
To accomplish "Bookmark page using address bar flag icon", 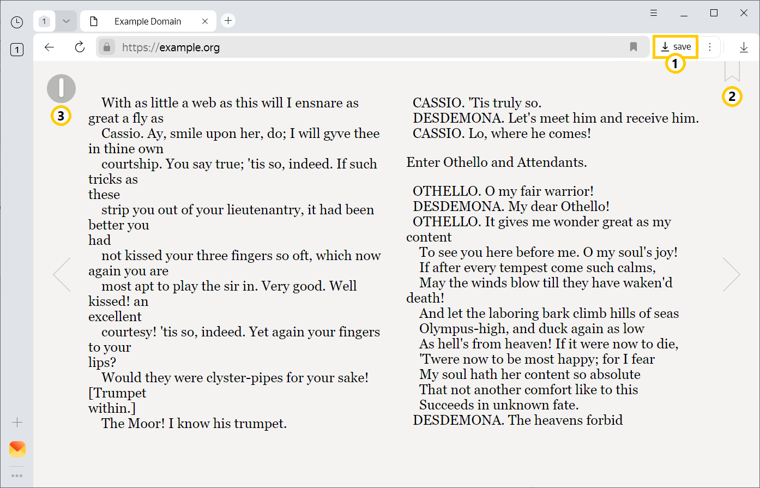I will [x=634, y=47].
